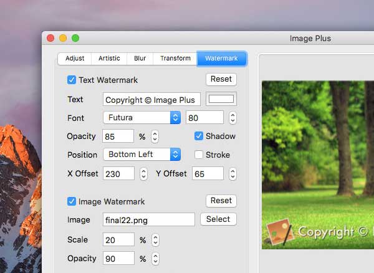
Task: Click the Image Plus window title
Action: (310, 39)
